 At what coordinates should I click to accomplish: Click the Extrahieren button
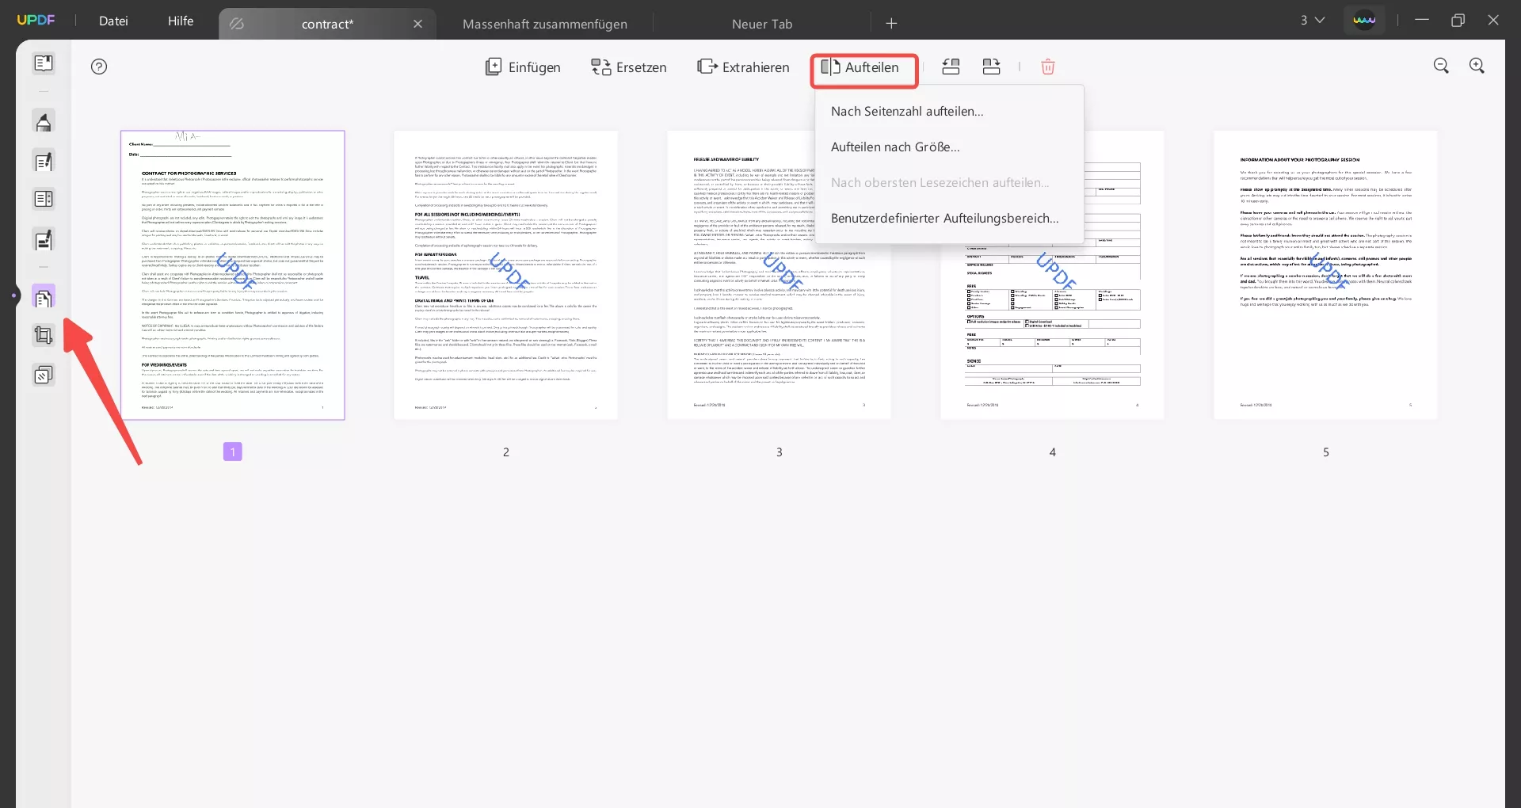pyautogui.click(x=743, y=67)
